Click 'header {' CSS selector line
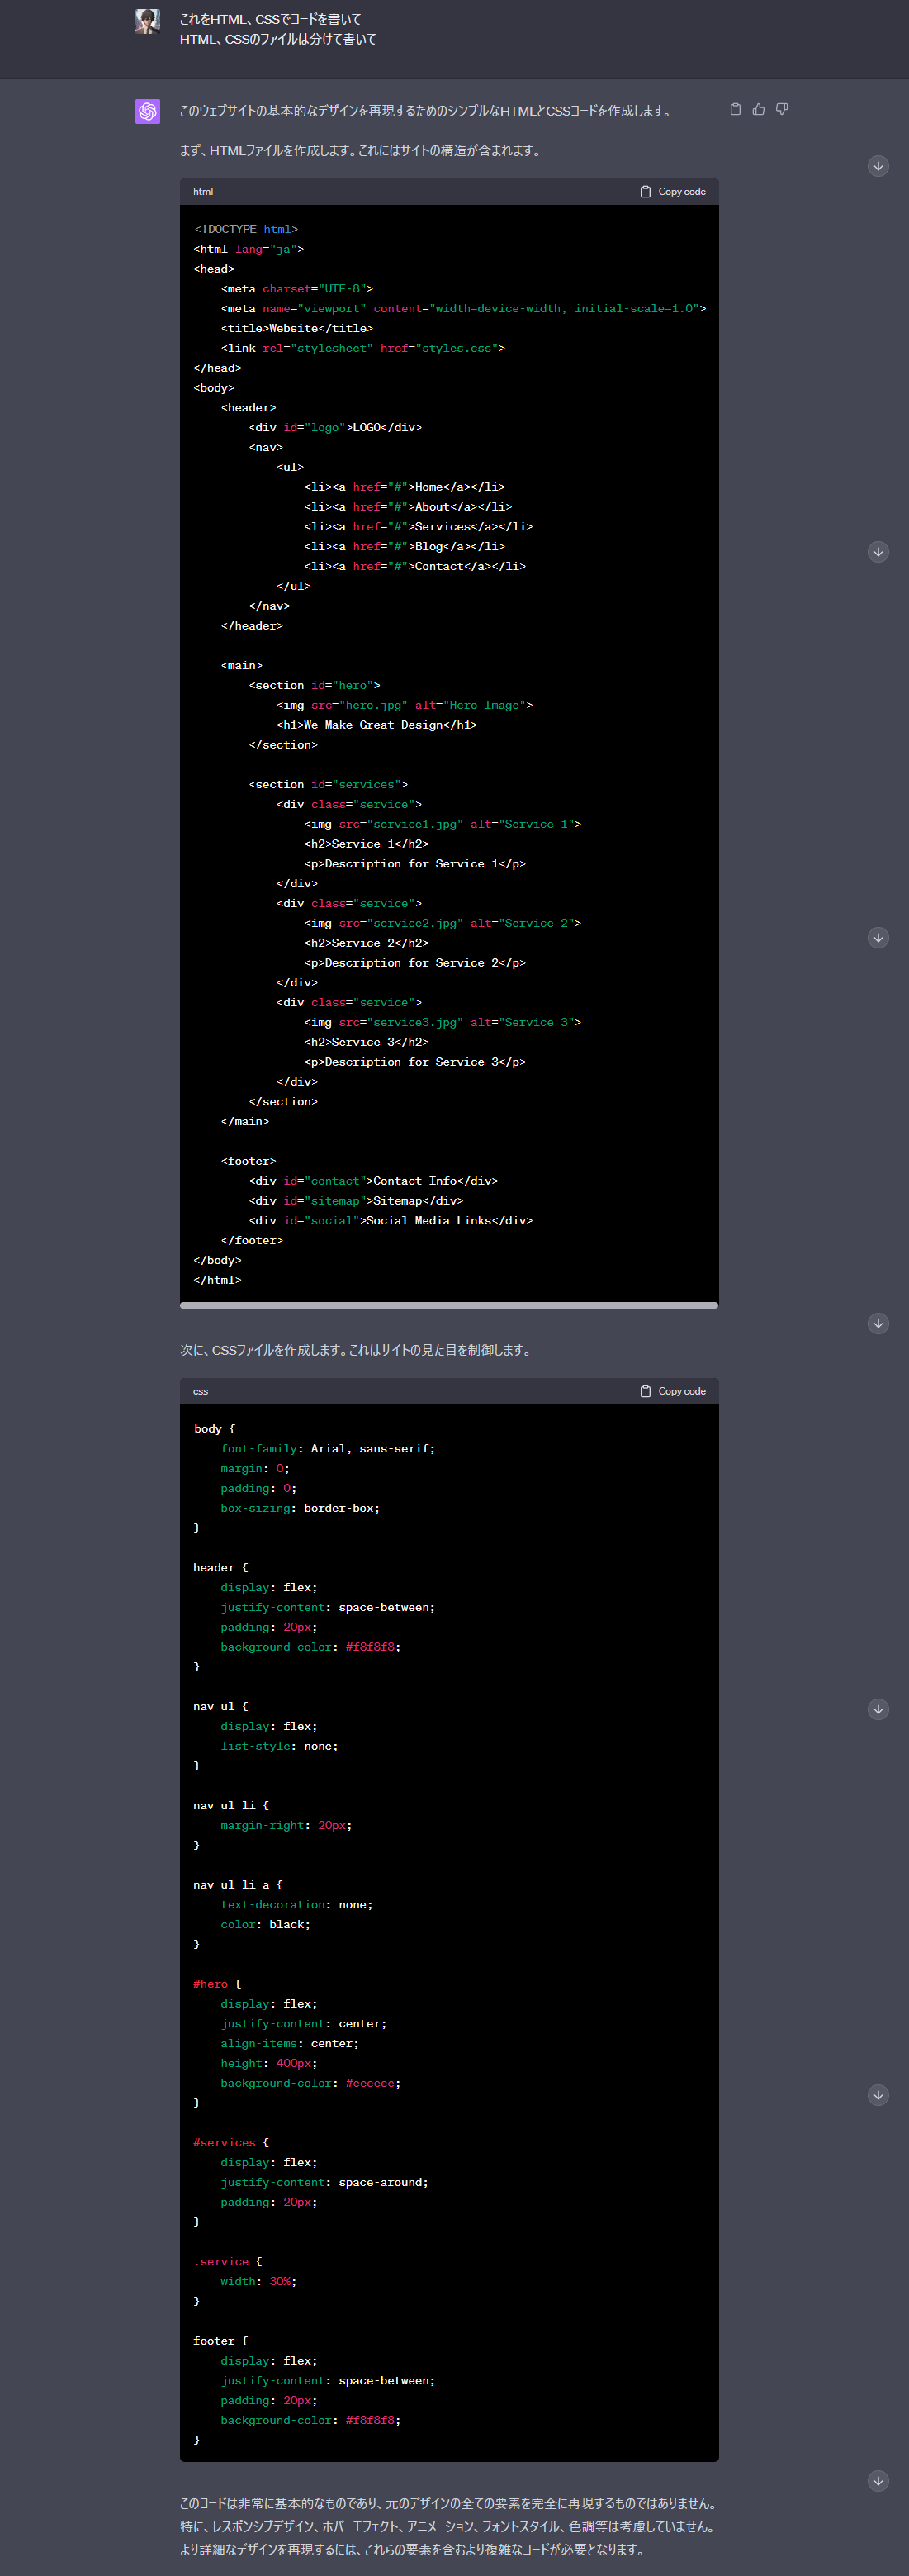This screenshot has height=2576, width=909. (220, 1567)
